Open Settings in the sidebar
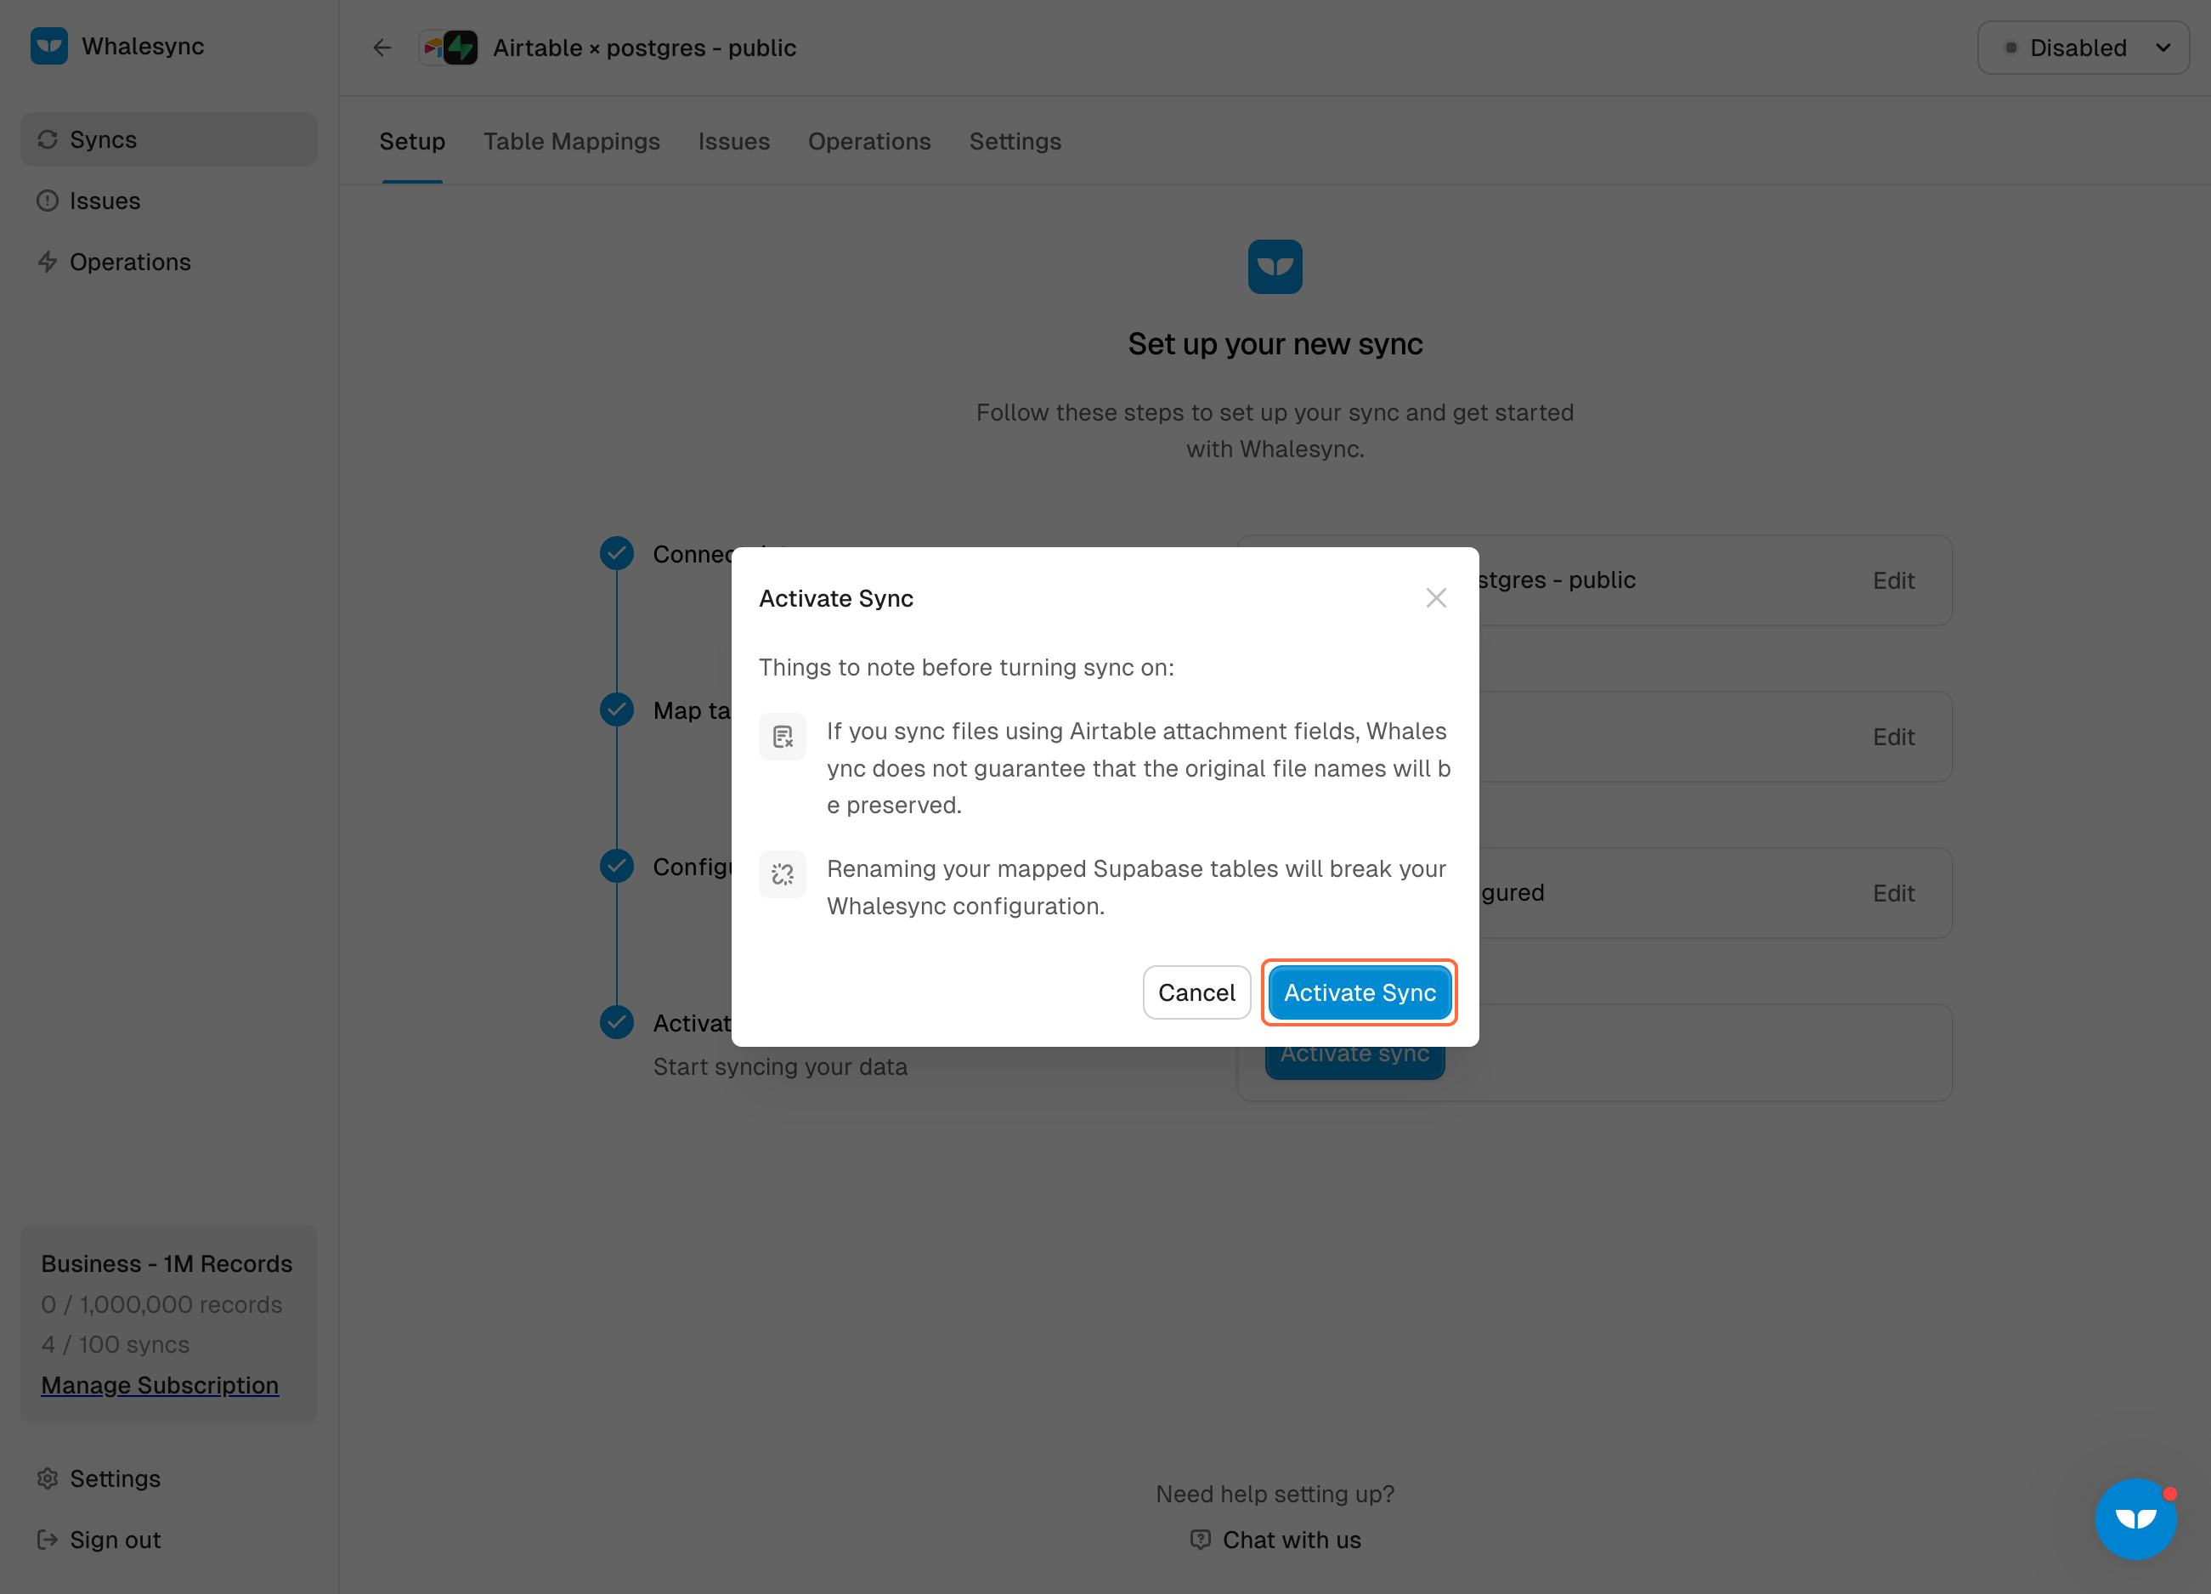The height and width of the screenshot is (1594, 2211). 168,1479
